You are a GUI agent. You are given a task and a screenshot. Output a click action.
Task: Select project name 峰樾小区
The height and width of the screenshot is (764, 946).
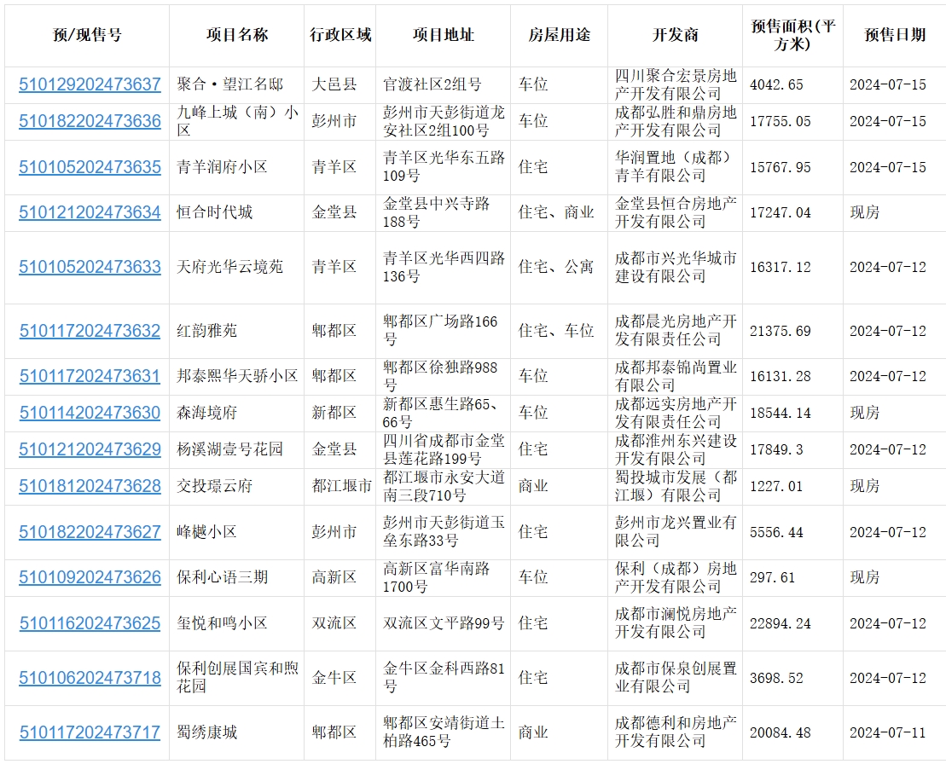pyautogui.click(x=206, y=532)
